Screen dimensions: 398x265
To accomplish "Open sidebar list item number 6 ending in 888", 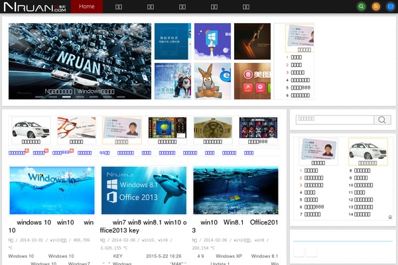I will pyautogui.click(x=314, y=207).
